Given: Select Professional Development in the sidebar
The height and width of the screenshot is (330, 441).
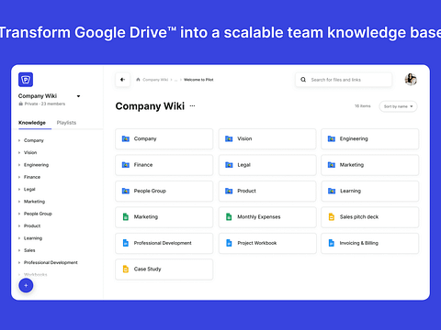Looking at the screenshot, I should tap(51, 262).
